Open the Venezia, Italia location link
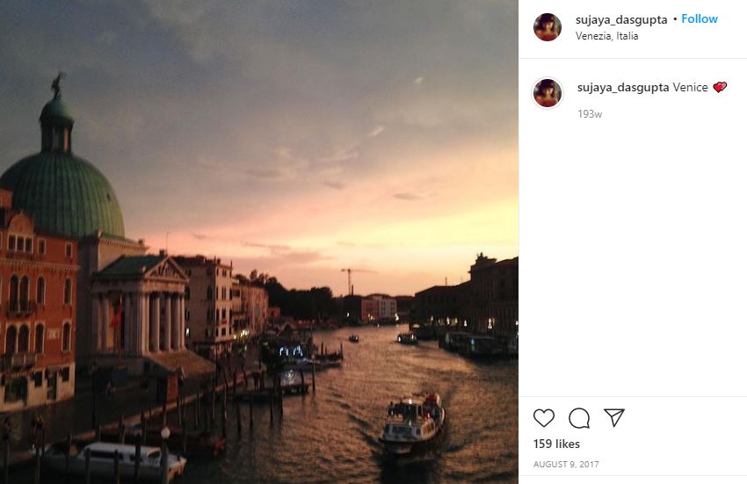747x484 pixels. [x=606, y=36]
